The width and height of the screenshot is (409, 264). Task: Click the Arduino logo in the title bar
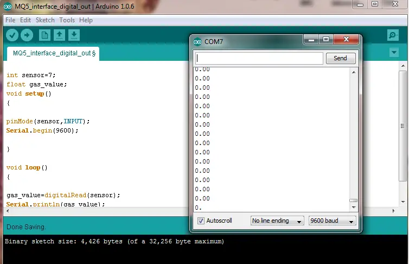[x=8, y=7]
